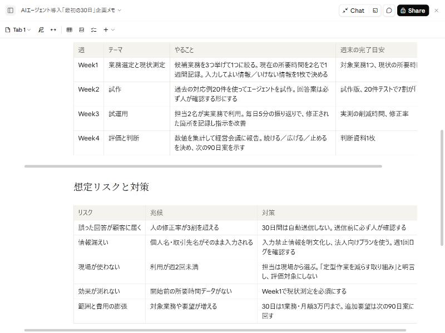Click the '人の修正率が3割を超える' cell
Image resolution: width=445 pixels, height=333 pixels.
201,228
